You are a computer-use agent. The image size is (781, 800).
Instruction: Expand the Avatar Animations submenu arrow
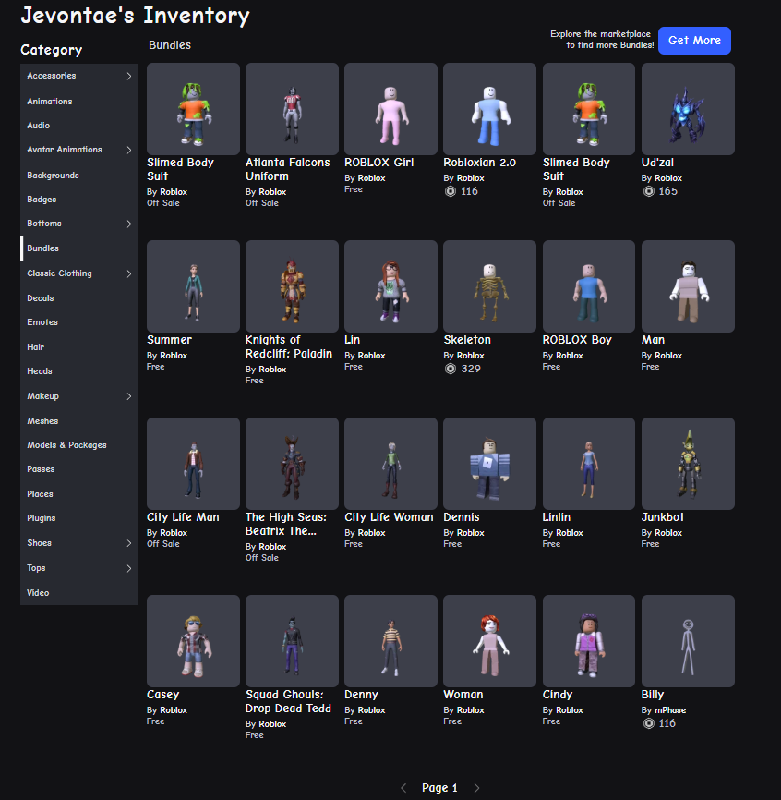tap(129, 150)
